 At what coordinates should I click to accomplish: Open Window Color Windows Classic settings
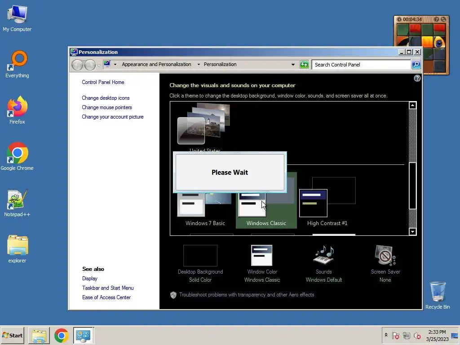[x=262, y=264]
